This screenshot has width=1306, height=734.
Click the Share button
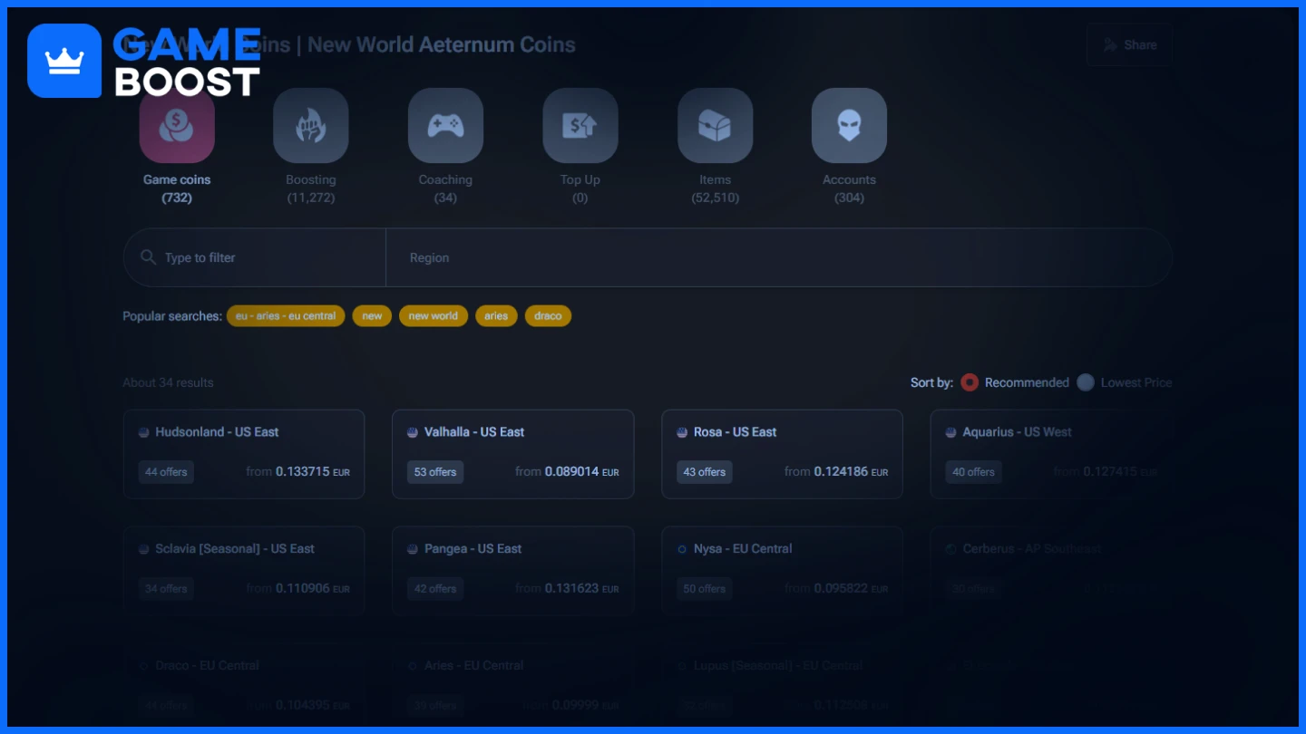pos(1129,45)
